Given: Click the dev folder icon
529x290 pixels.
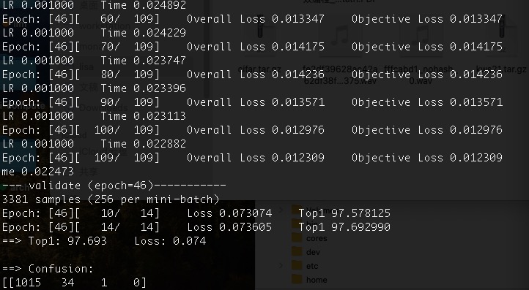Looking at the screenshot, I should (x=297, y=251).
